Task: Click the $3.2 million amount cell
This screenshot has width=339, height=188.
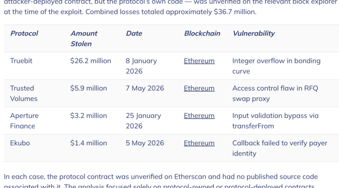Action: tap(89, 116)
